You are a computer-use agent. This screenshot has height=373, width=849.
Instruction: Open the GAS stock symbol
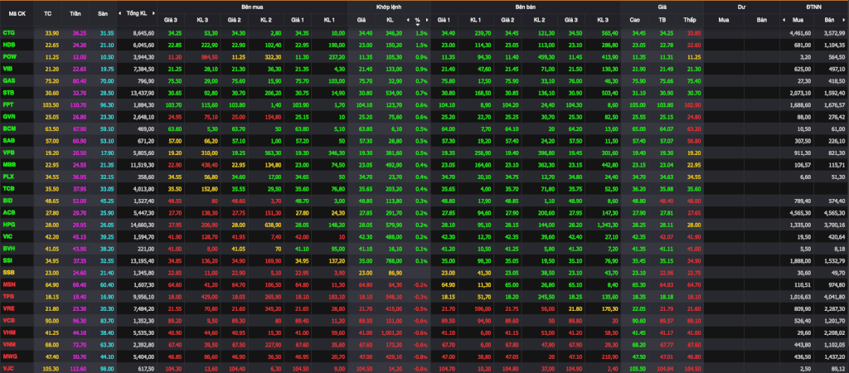[x=8, y=80]
